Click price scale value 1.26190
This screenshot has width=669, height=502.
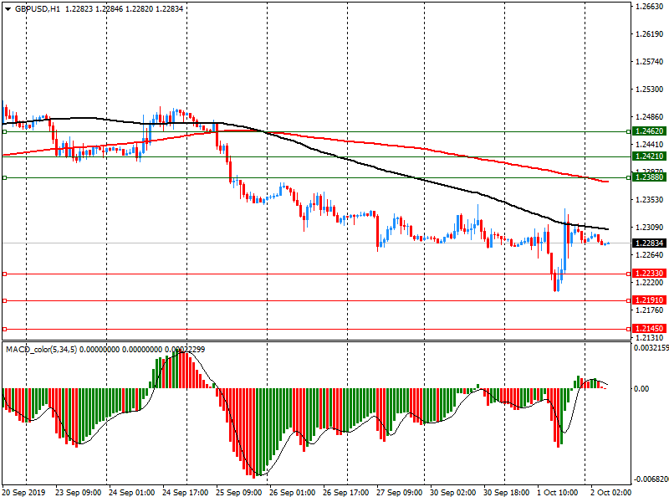coord(650,34)
